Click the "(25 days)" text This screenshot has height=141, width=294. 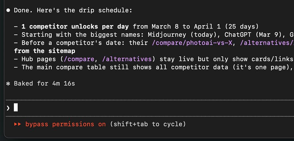click(x=244, y=27)
